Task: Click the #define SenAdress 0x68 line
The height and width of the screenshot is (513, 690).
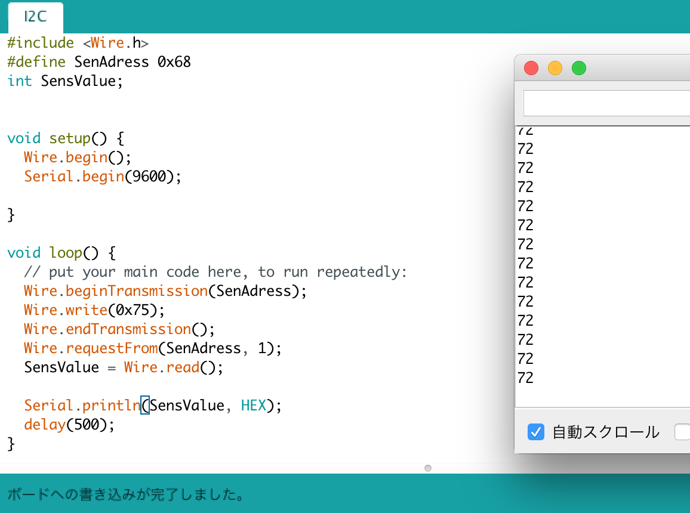Action: [x=99, y=61]
